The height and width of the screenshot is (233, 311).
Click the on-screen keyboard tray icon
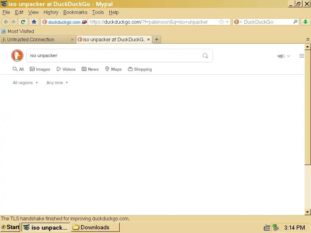coord(267,228)
